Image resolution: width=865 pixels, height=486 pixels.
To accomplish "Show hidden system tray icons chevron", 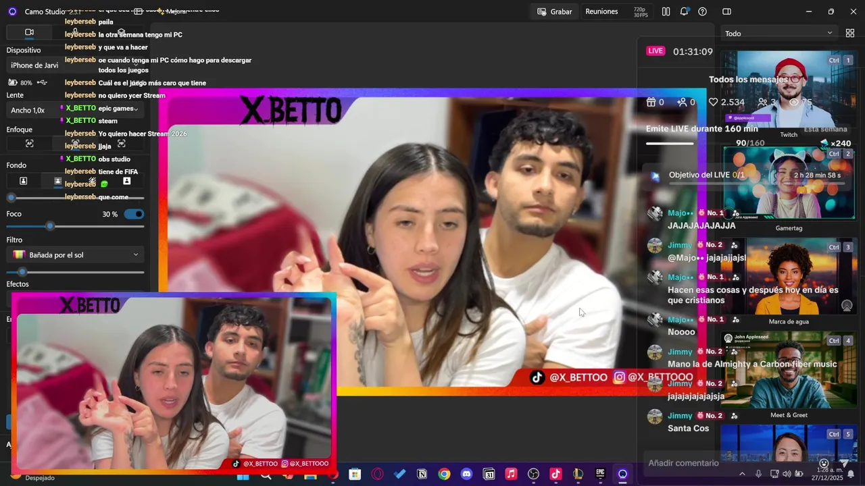I will 742,474.
